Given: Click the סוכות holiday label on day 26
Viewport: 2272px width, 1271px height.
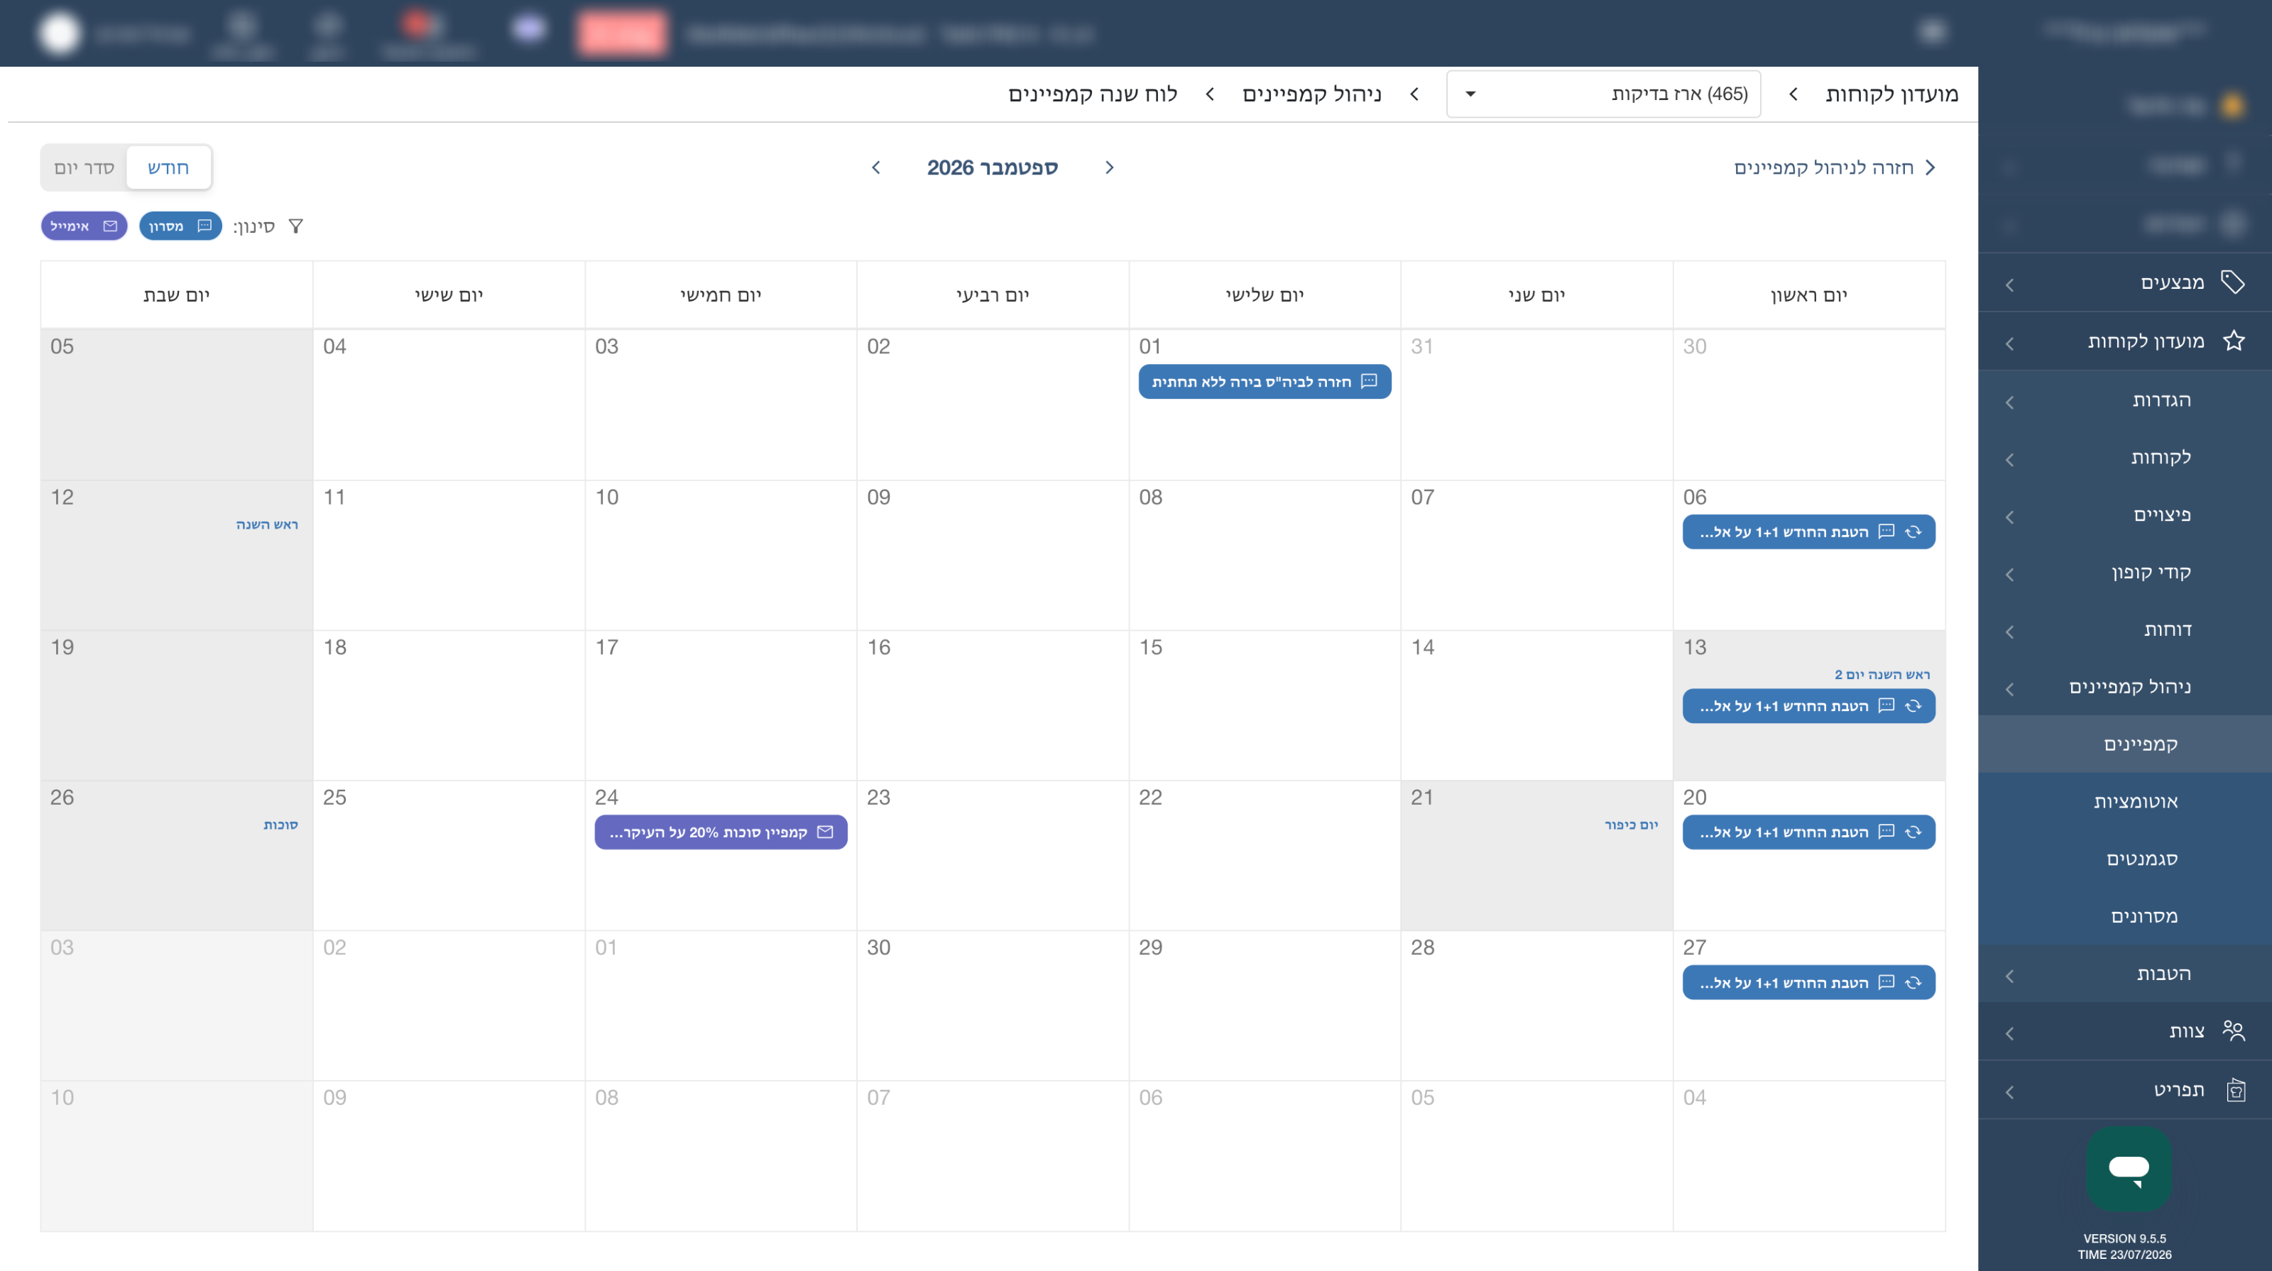Looking at the screenshot, I should coord(280,824).
